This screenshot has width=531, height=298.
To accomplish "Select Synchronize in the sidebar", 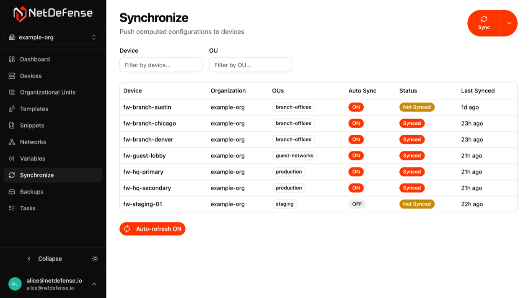I will click(38, 175).
